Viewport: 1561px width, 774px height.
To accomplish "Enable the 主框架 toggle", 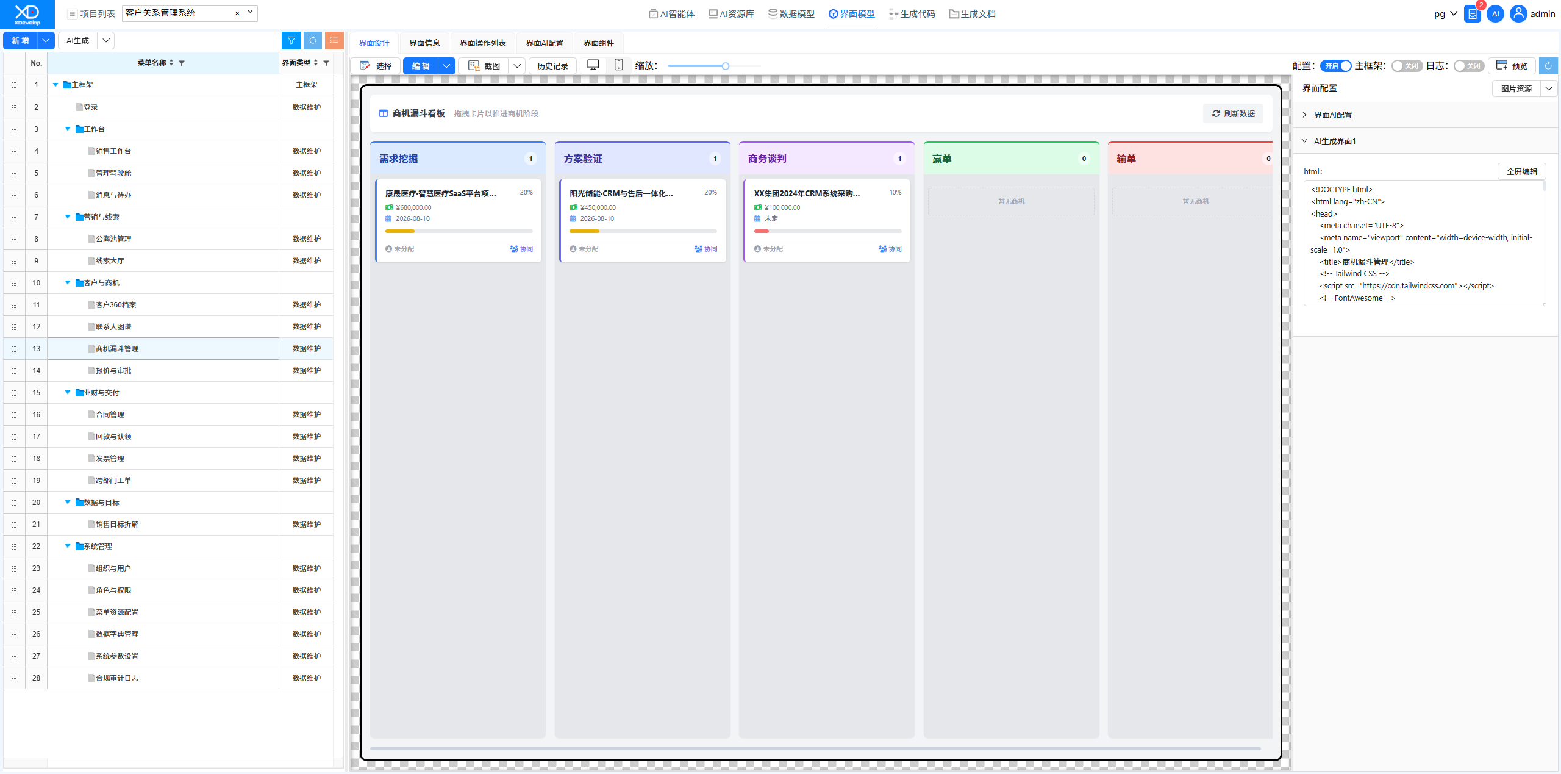I will tap(1407, 66).
